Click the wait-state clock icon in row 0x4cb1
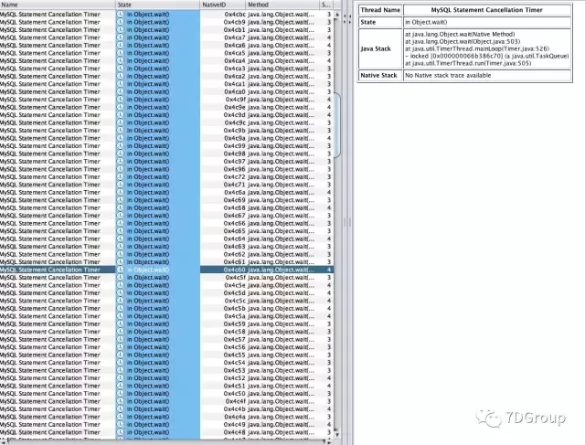The height and width of the screenshot is (445, 585). [120, 30]
